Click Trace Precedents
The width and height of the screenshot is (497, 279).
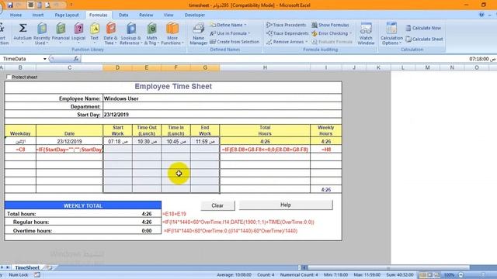[287, 25]
